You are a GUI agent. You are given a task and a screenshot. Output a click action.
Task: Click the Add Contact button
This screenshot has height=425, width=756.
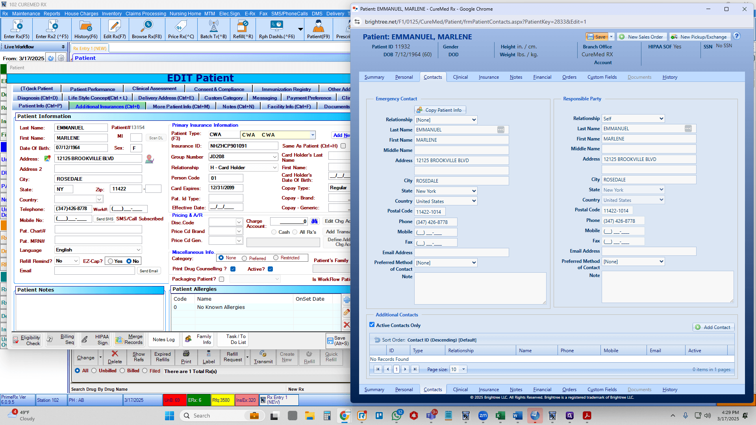(x=713, y=327)
